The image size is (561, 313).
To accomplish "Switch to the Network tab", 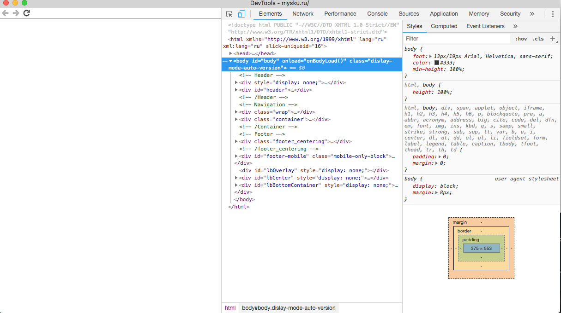I will point(303,14).
